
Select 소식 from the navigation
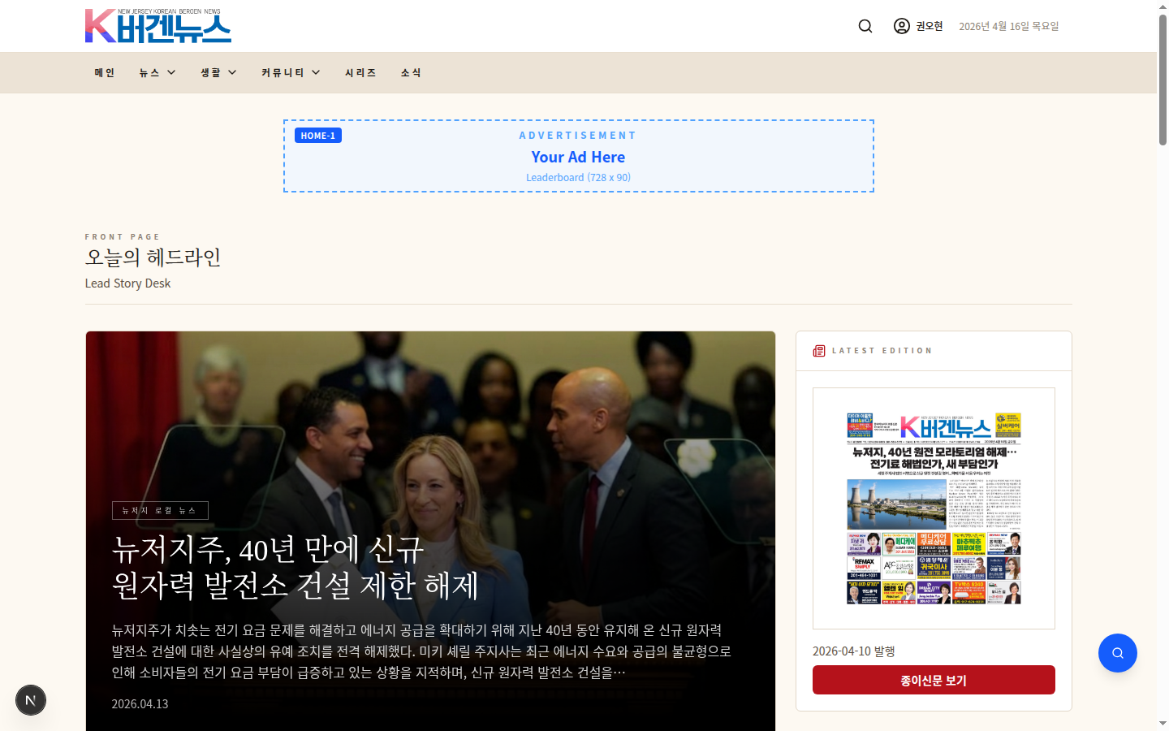pyautogui.click(x=411, y=72)
